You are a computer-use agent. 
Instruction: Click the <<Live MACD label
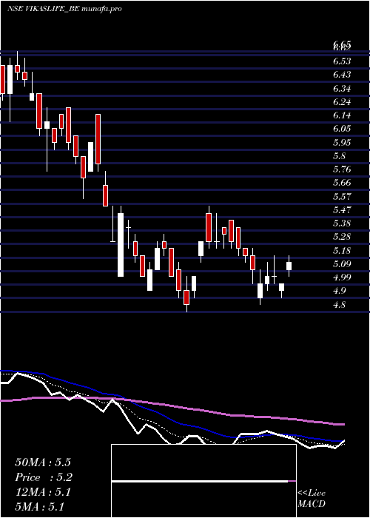(312, 498)
